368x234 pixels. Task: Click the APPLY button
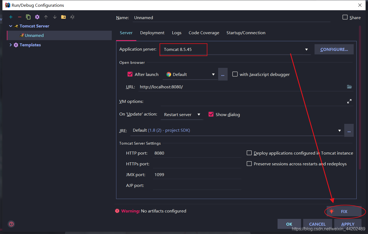pyautogui.click(x=348, y=224)
